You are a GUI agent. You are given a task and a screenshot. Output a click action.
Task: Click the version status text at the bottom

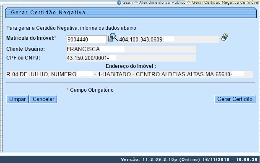[x=189, y=160]
